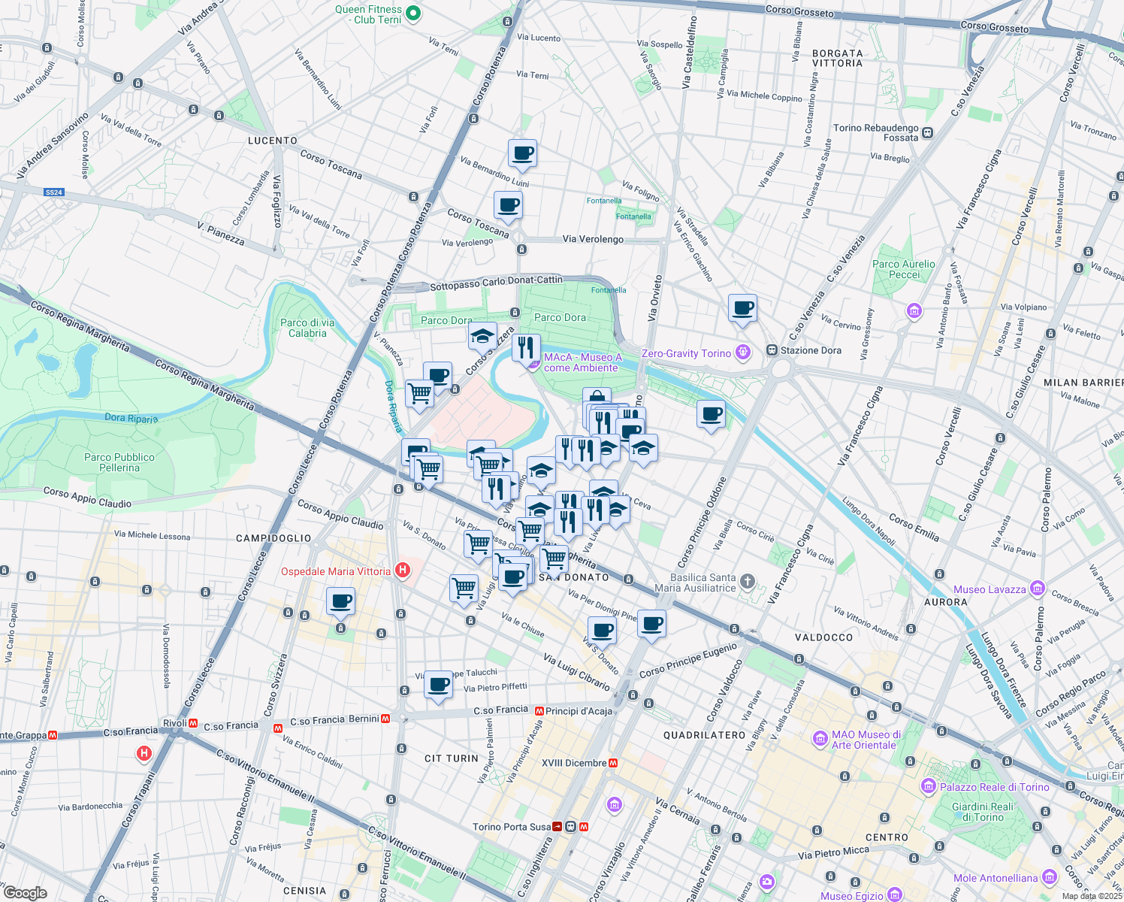Click the restaurant marker beside MAcA museum
The width and height of the screenshot is (1124, 902).
[526, 347]
